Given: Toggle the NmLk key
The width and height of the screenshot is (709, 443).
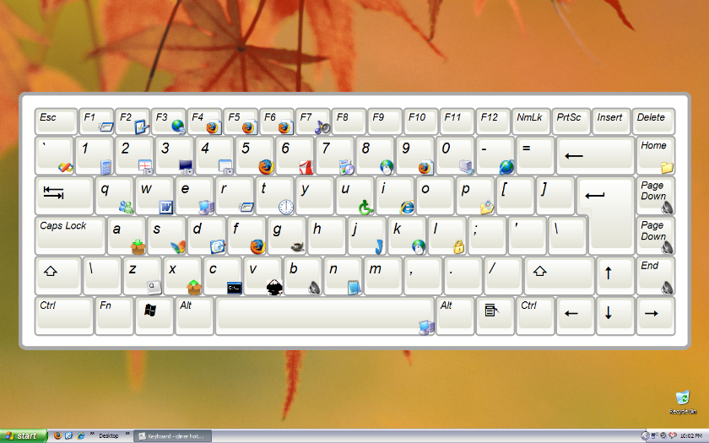Looking at the screenshot, I should click(531, 122).
